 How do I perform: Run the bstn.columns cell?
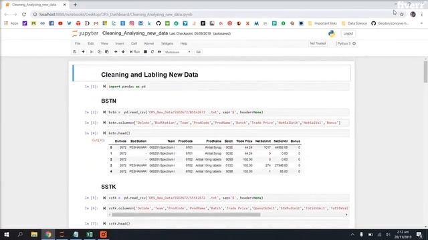click(x=104, y=123)
